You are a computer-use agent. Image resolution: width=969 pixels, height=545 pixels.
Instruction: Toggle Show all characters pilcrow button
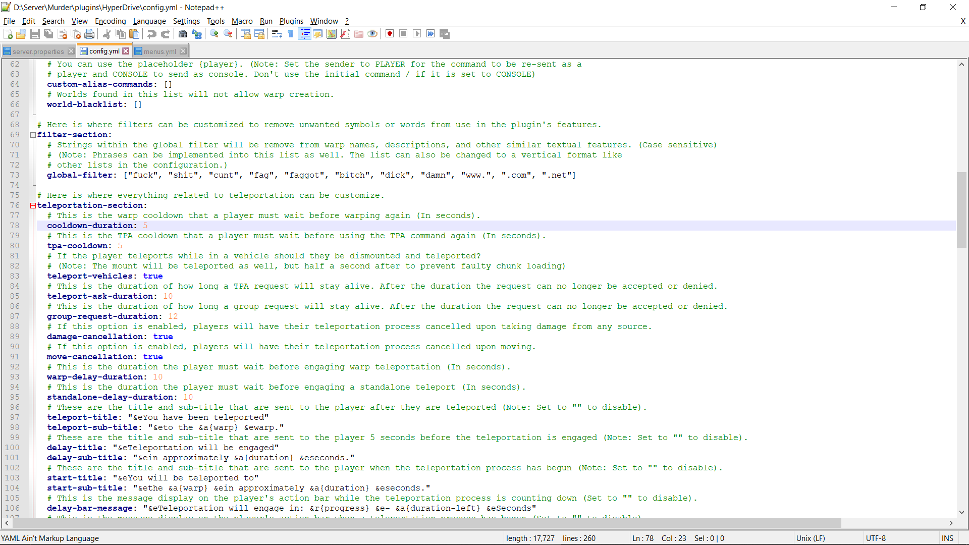tap(291, 34)
